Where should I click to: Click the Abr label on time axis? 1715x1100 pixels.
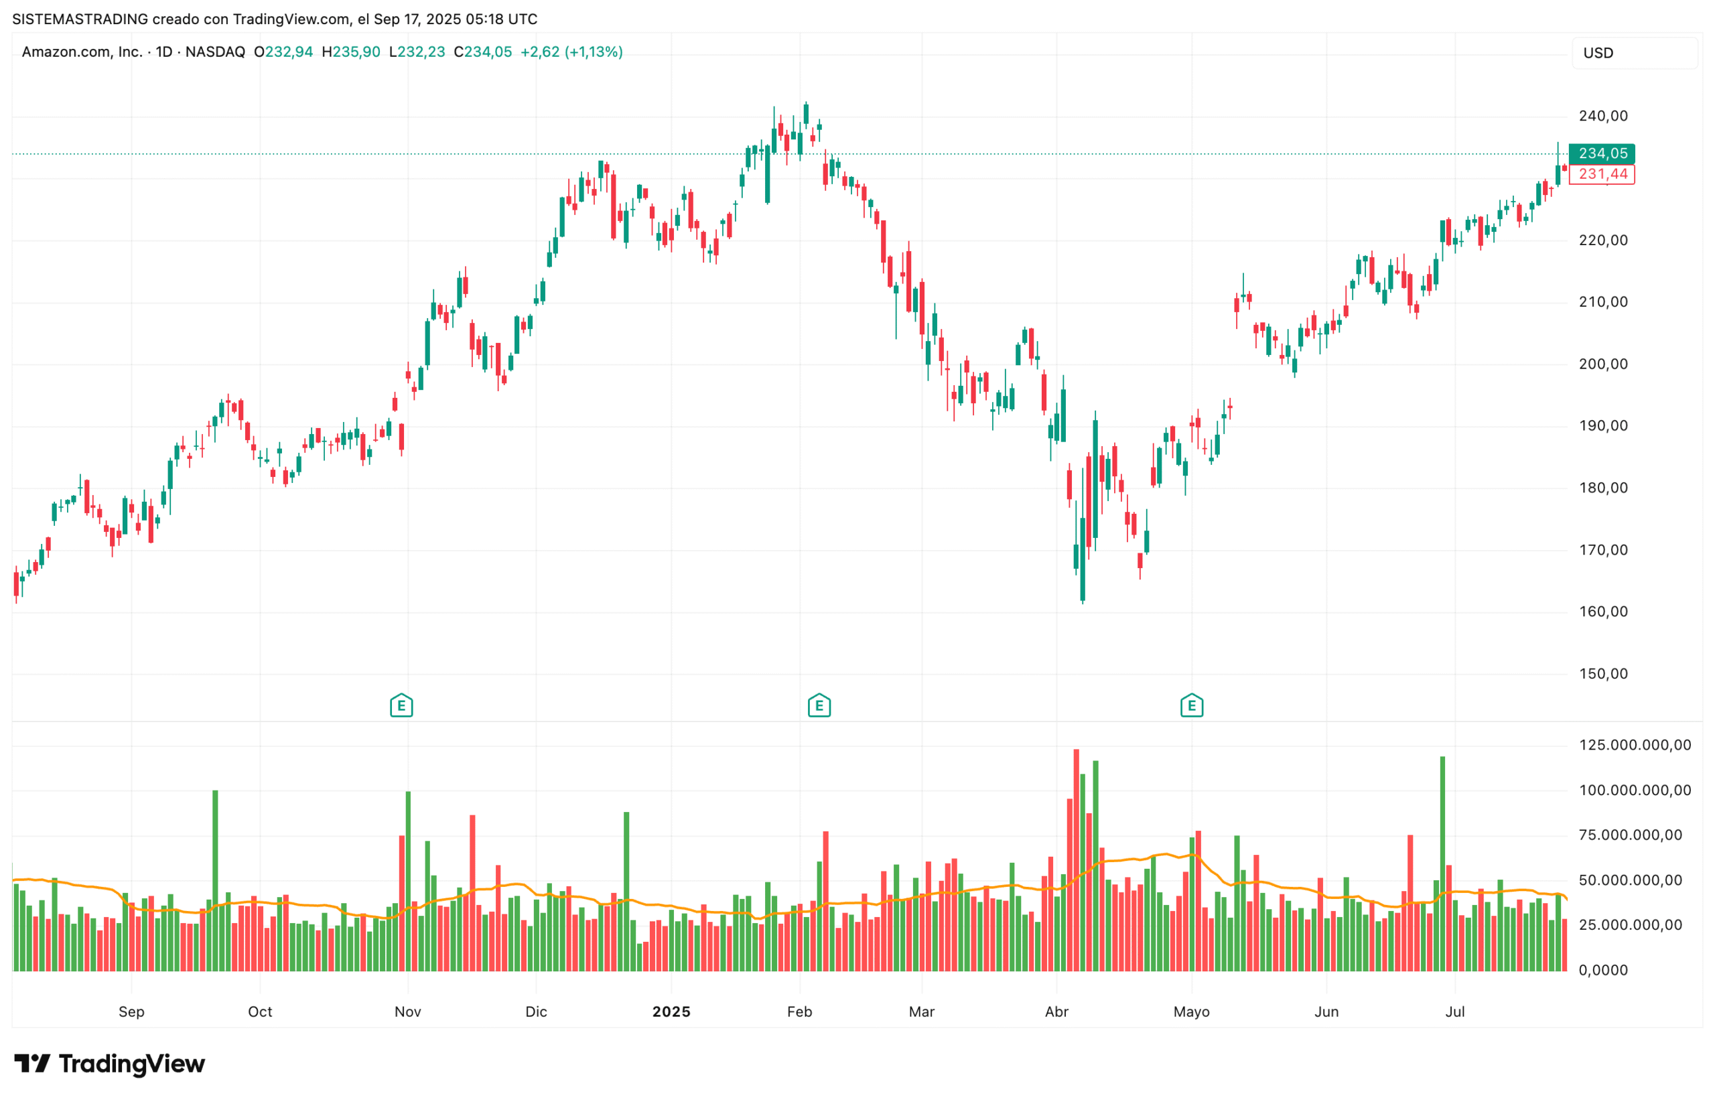[1056, 1012]
